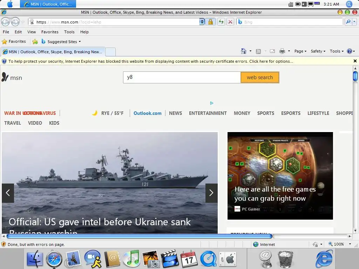Screen dimensions: 359x269
Task: Open Mail stamp icon in dock
Action: tap(73, 260)
